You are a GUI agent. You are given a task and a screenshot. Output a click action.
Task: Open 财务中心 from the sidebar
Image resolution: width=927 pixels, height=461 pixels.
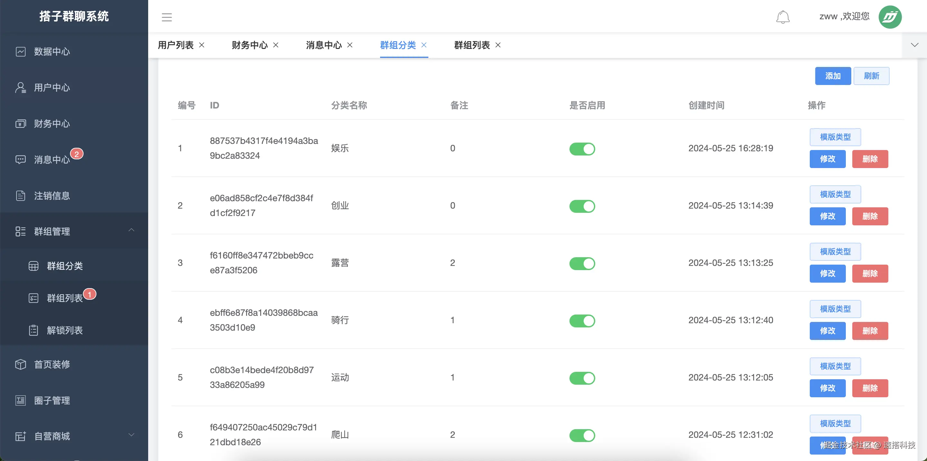[x=52, y=123]
